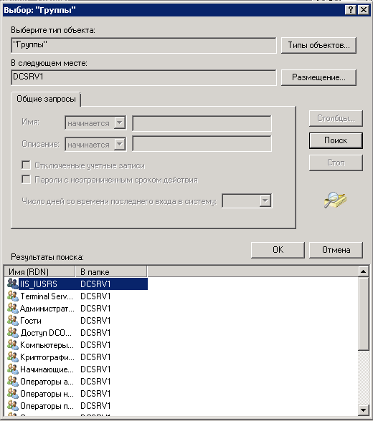Click the Размещение... button

318,77
